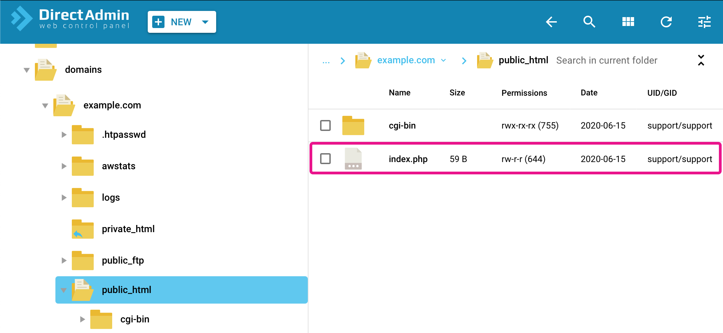Viewport: 723px width, 333px height.
Task: Select private_html in the folder tree
Action: click(x=128, y=229)
